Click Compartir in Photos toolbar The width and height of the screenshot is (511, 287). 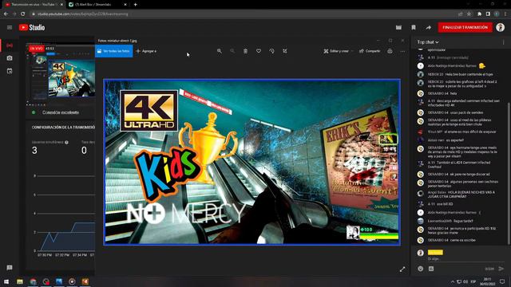pyautogui.click(x=370, y=51)
